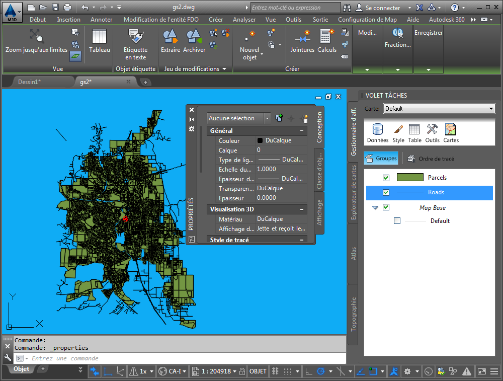Click the Groupes button
Screen dimensions: 503x381
[x=381, y=159]
